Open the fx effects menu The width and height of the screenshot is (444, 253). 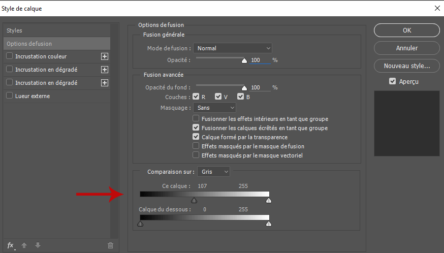[x=11, y=245]
